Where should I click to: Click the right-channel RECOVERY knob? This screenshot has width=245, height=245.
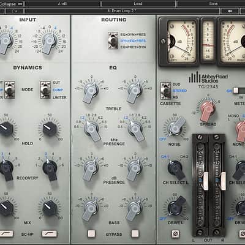(50, 169)
